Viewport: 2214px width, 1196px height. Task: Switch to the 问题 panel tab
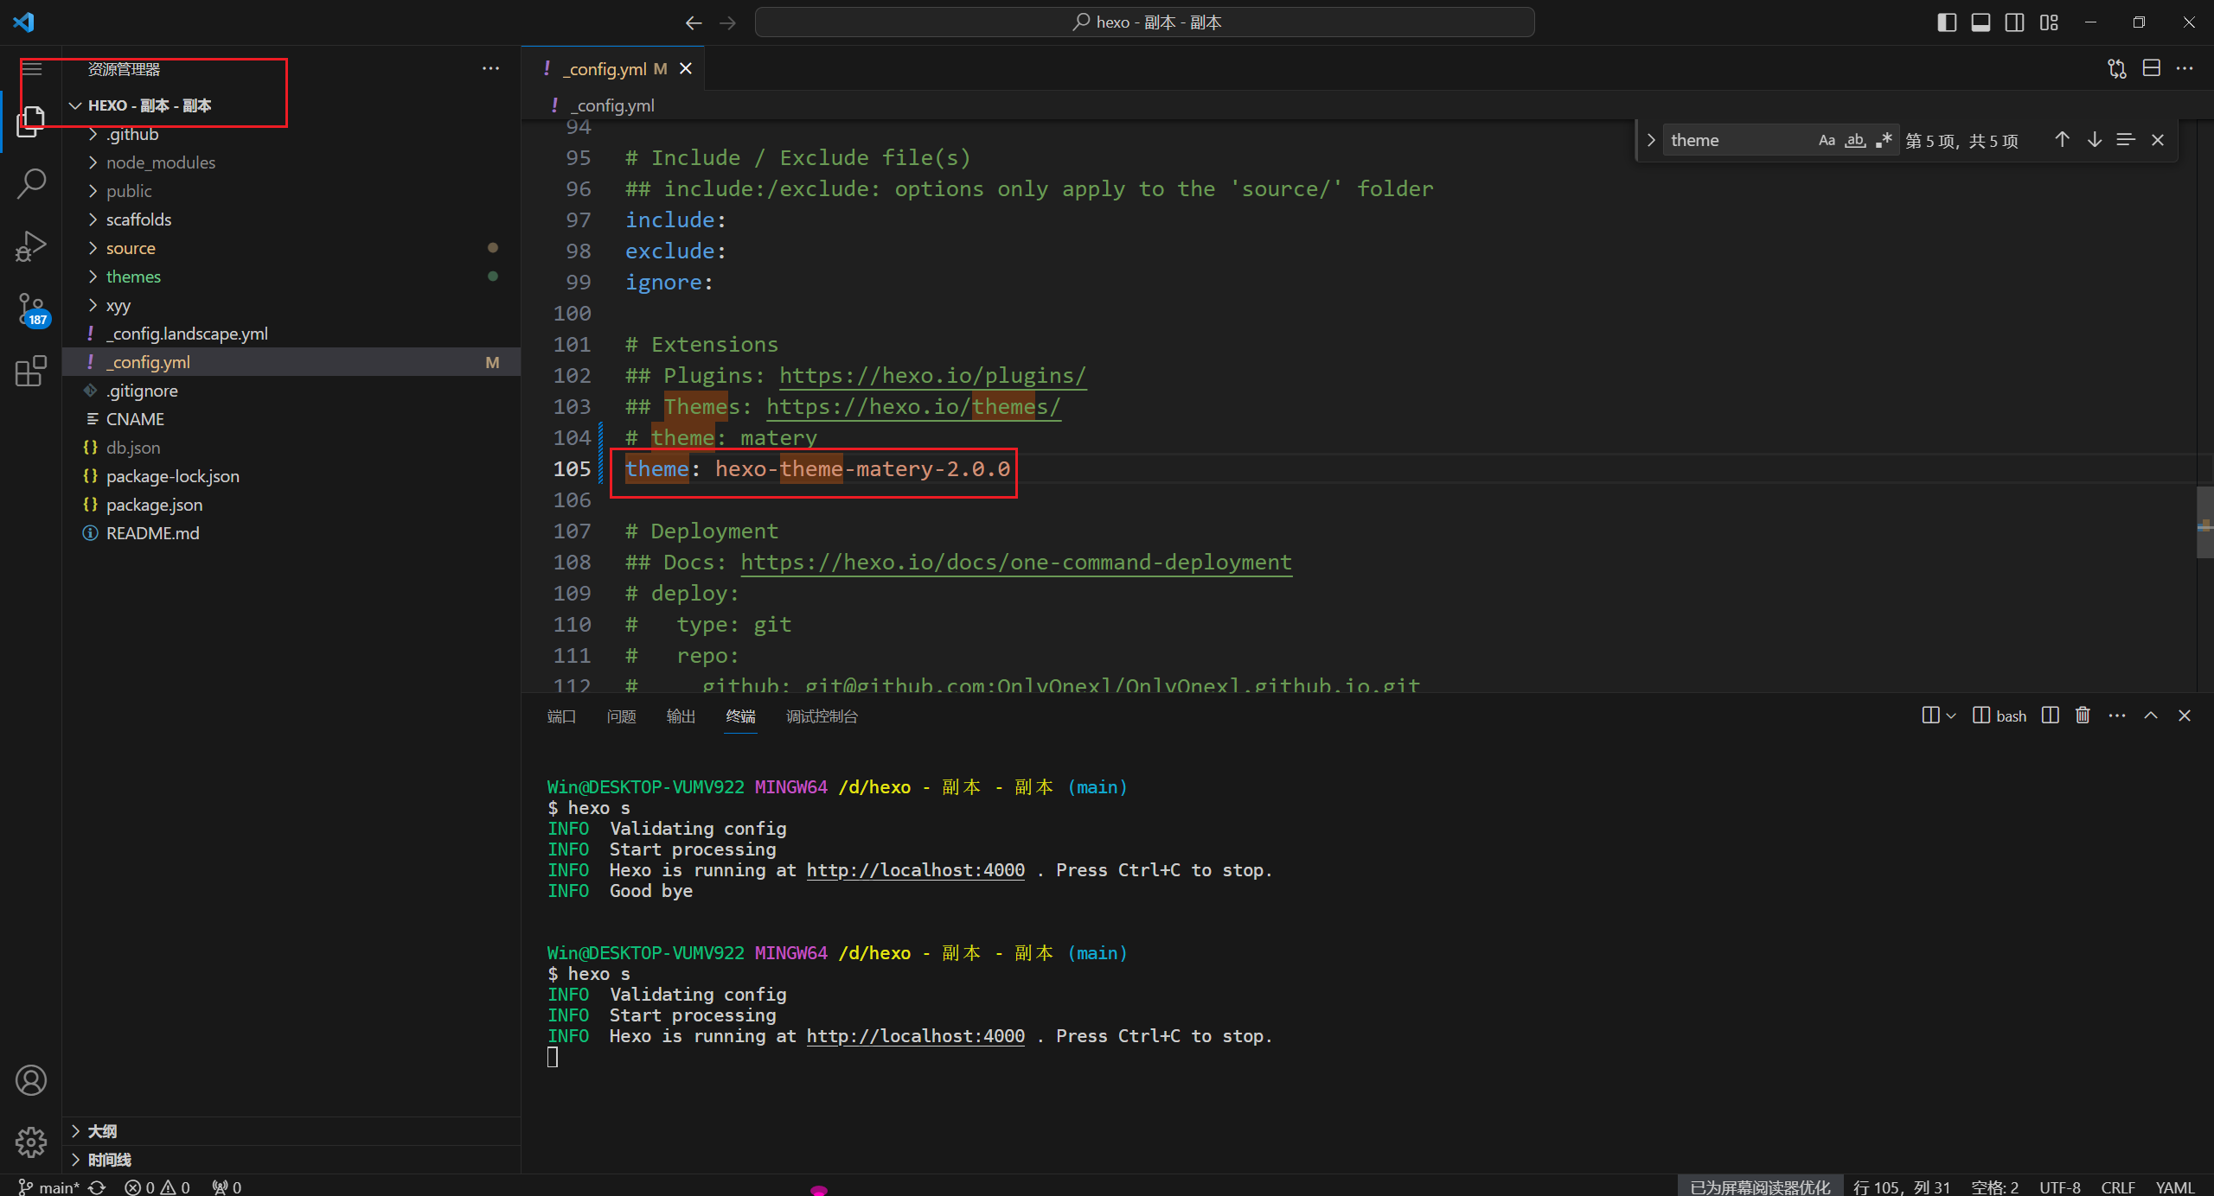click(621, 716)
